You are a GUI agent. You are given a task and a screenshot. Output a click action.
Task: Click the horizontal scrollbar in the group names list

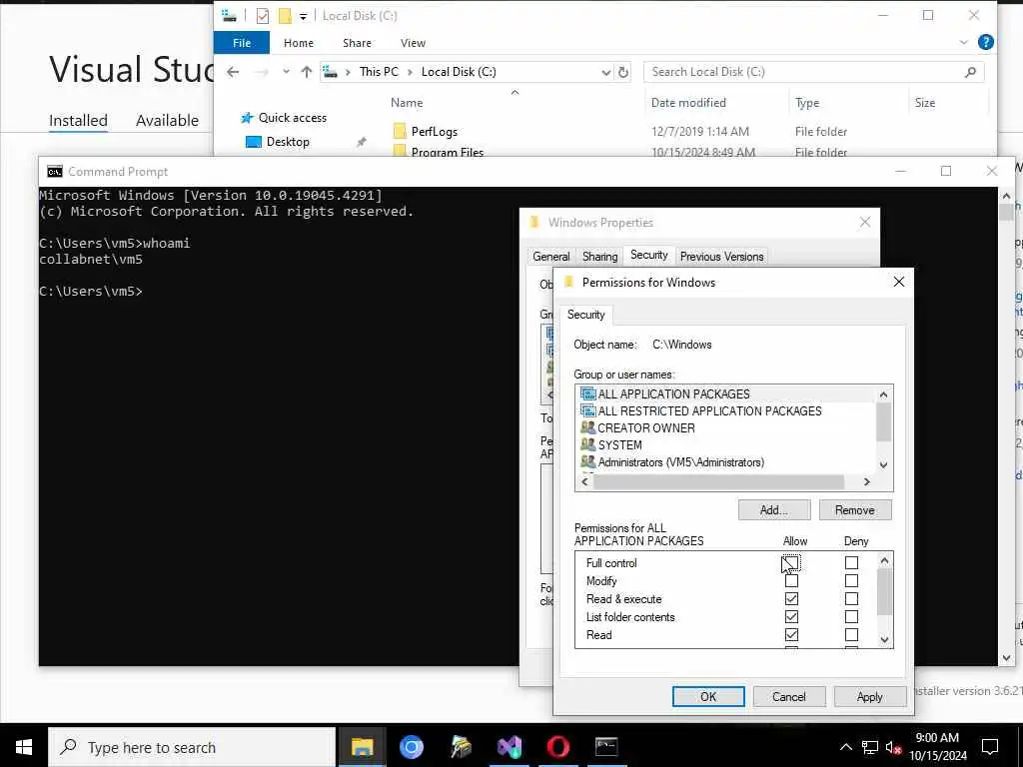coord(718,482)
